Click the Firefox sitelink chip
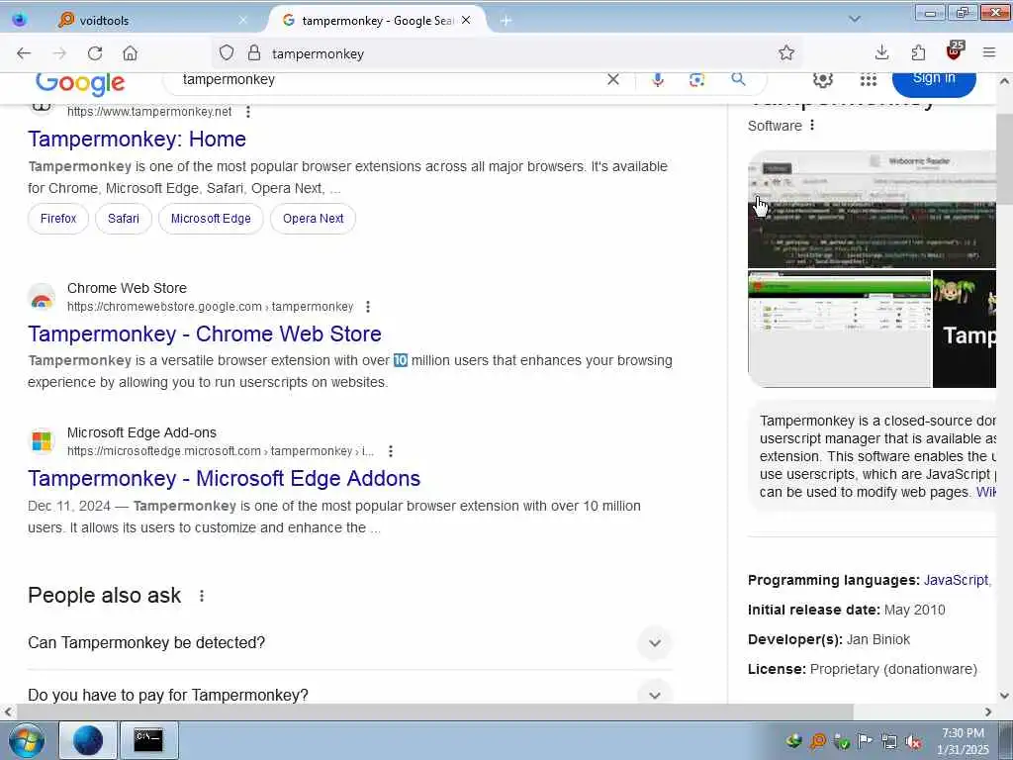This screenshot has height=760, width=1013. tap(58, 219)
